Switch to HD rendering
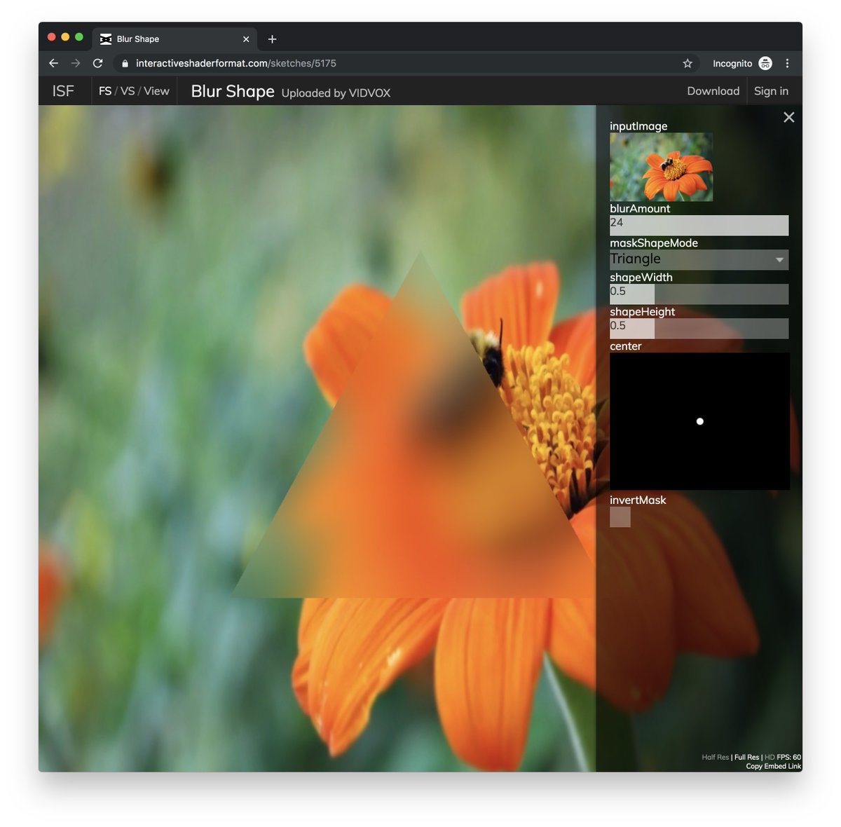This screenshot has height=827, width=841. click(x=770, y=757)
